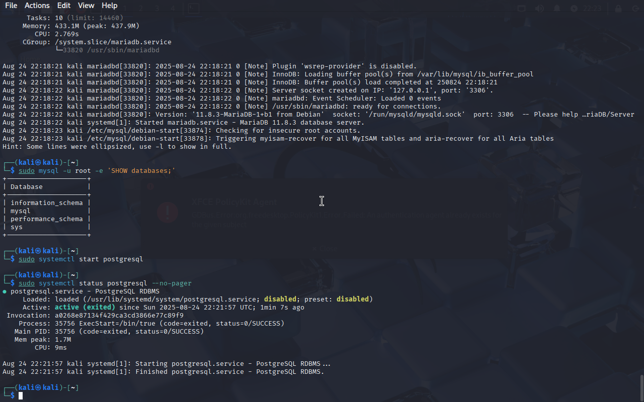Click the performance_schema database row
This screenshot has height=402, width=644.
pos(47,219)
